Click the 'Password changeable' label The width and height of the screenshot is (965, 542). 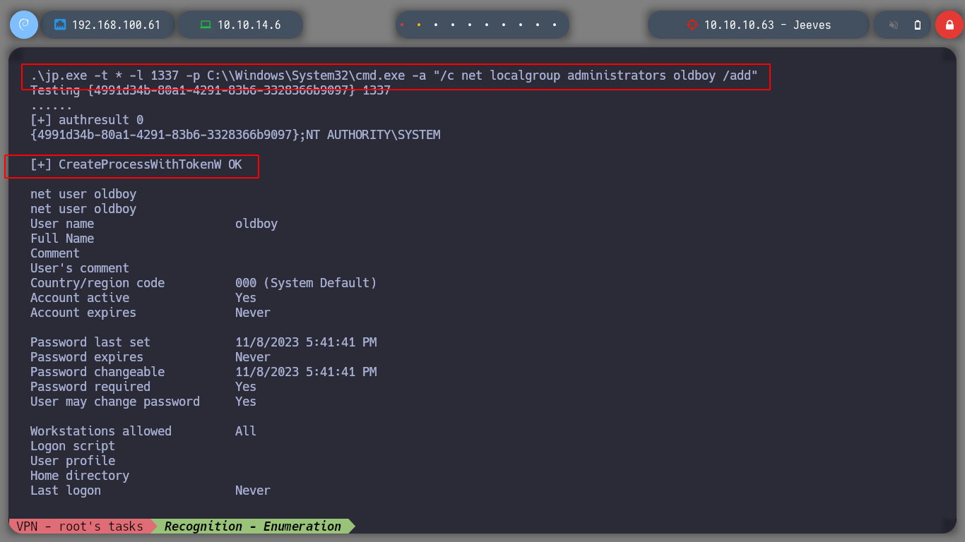pos(97,372)
